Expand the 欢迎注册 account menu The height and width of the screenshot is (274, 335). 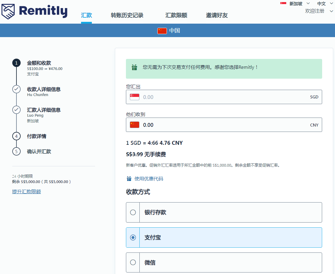319,11
